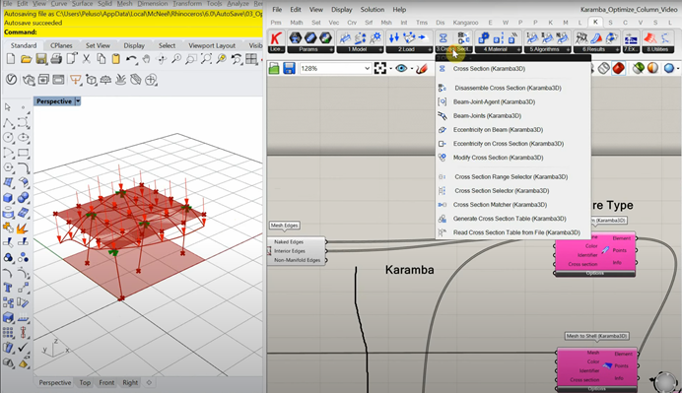682x393 pixels.
Task: Open a file with the folder icon
Action: pos(26,59)
